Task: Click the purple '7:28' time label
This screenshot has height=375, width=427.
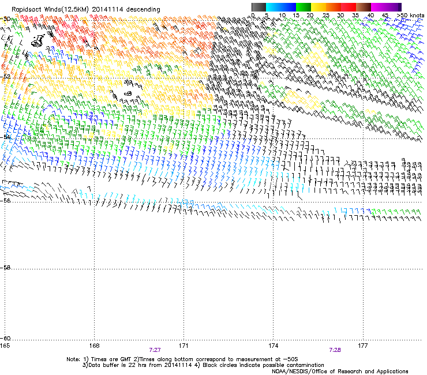Action: [335, 350]
